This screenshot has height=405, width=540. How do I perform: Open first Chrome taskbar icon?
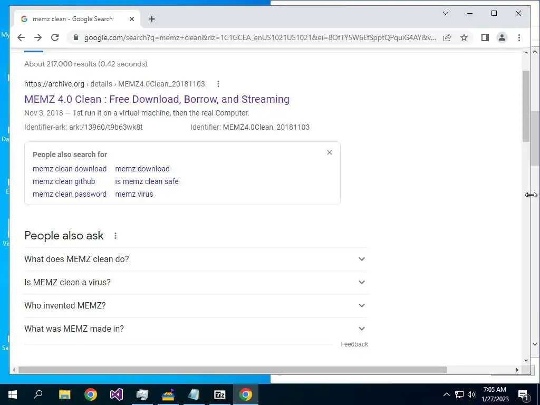91,394
